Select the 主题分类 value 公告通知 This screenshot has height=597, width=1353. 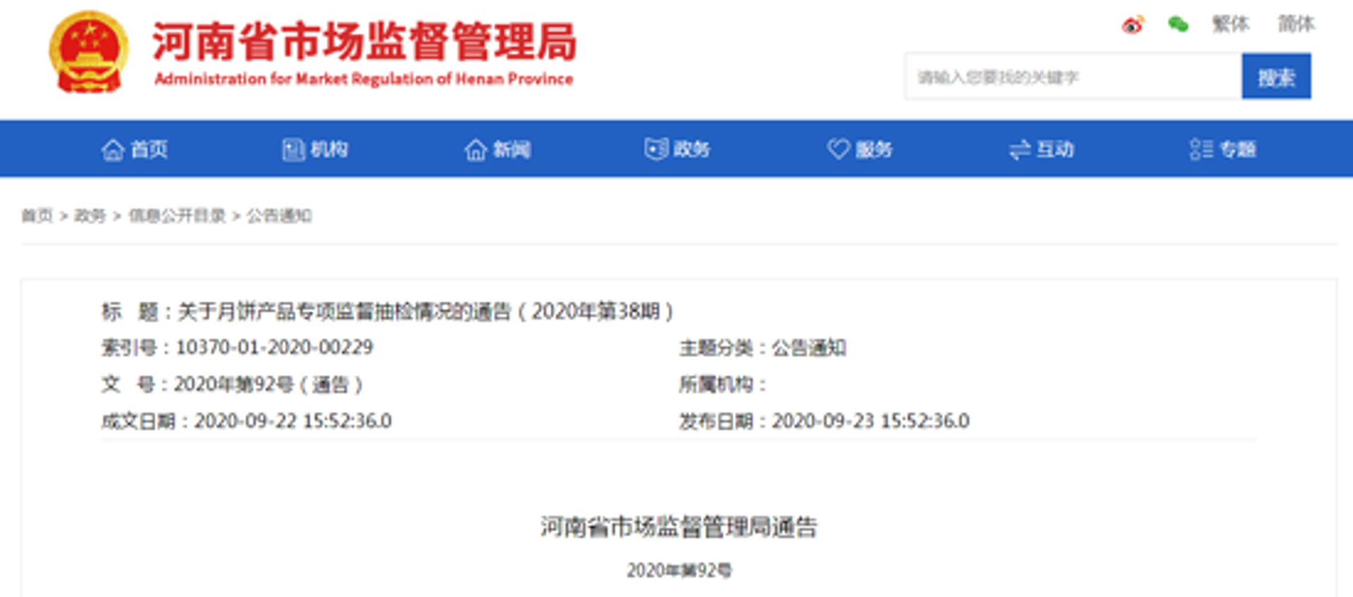(x=809, y=347)
